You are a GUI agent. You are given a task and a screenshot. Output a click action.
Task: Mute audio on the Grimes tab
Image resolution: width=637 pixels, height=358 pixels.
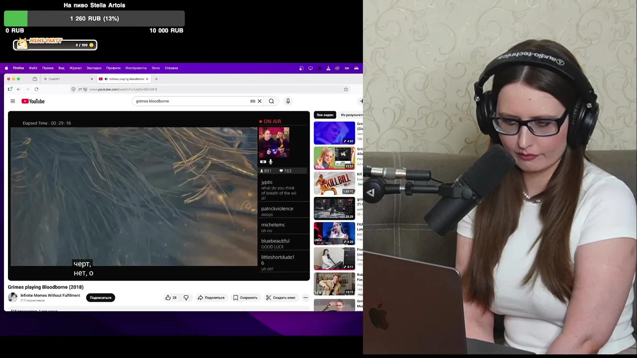pos(106,79)
